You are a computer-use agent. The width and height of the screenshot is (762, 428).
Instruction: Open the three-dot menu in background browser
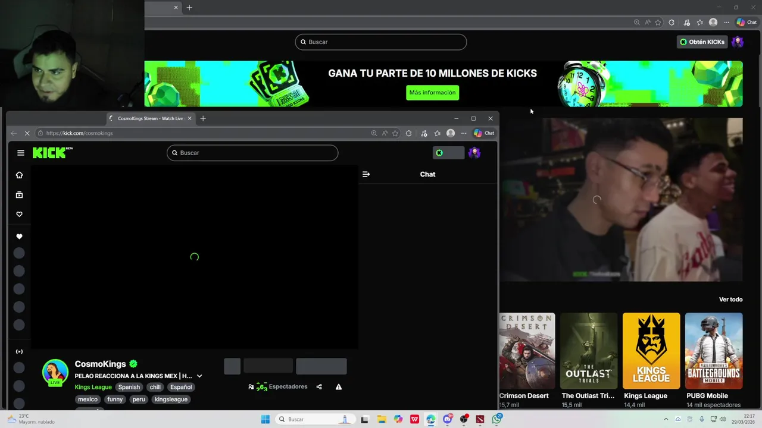(726, 23)
